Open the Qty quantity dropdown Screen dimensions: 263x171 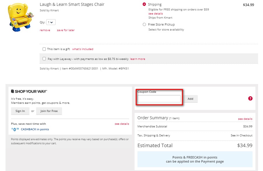click(51, 22)
